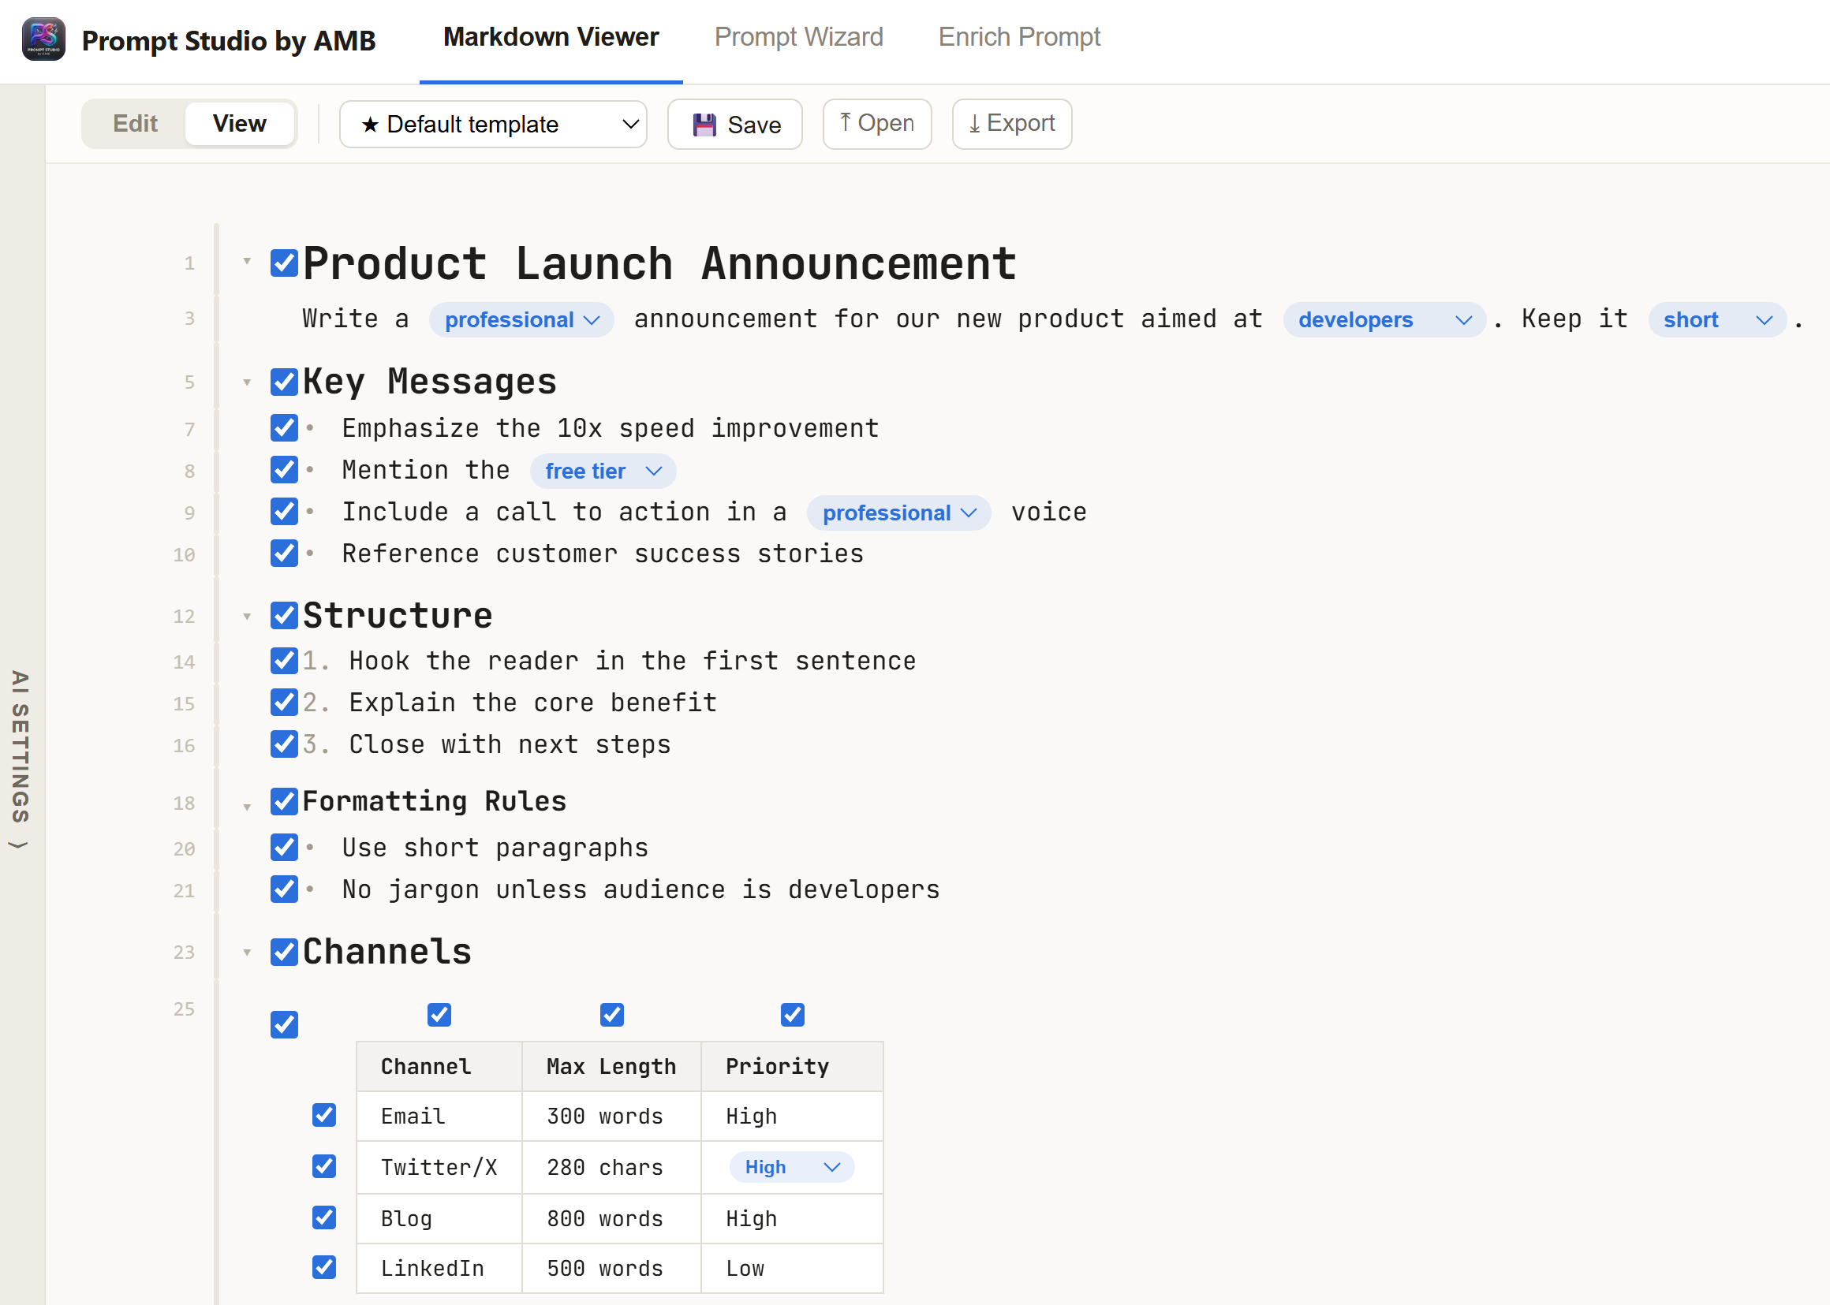The image size is (1830, 1305).
Task: Collapse the Formatting Rules section
Action: [x=247, y=807]
